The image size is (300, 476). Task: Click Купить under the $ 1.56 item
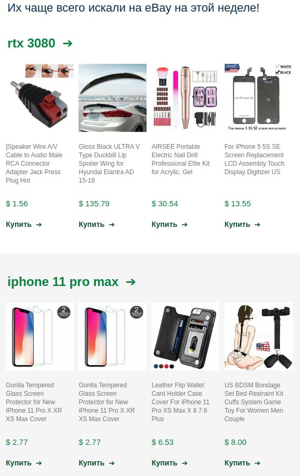click(x=24, y=224)
